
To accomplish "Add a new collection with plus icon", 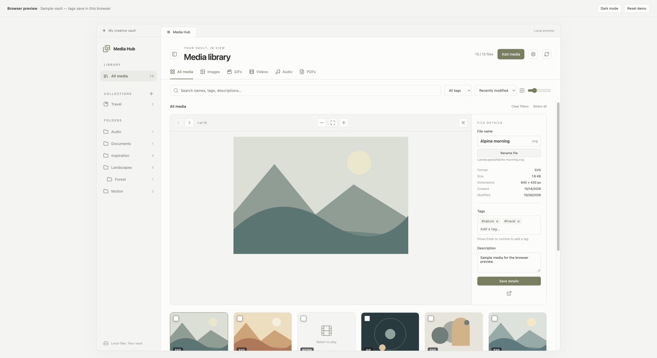I will tap(151, 94).
